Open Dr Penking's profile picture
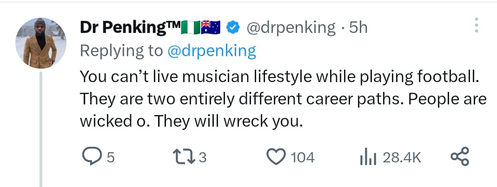The width and height of the screenshot is (497, 187). click(x=41, y=42)
